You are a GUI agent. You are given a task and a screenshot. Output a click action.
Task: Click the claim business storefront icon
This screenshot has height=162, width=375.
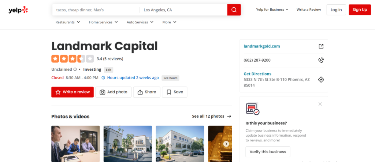click(x=253, y=108)
